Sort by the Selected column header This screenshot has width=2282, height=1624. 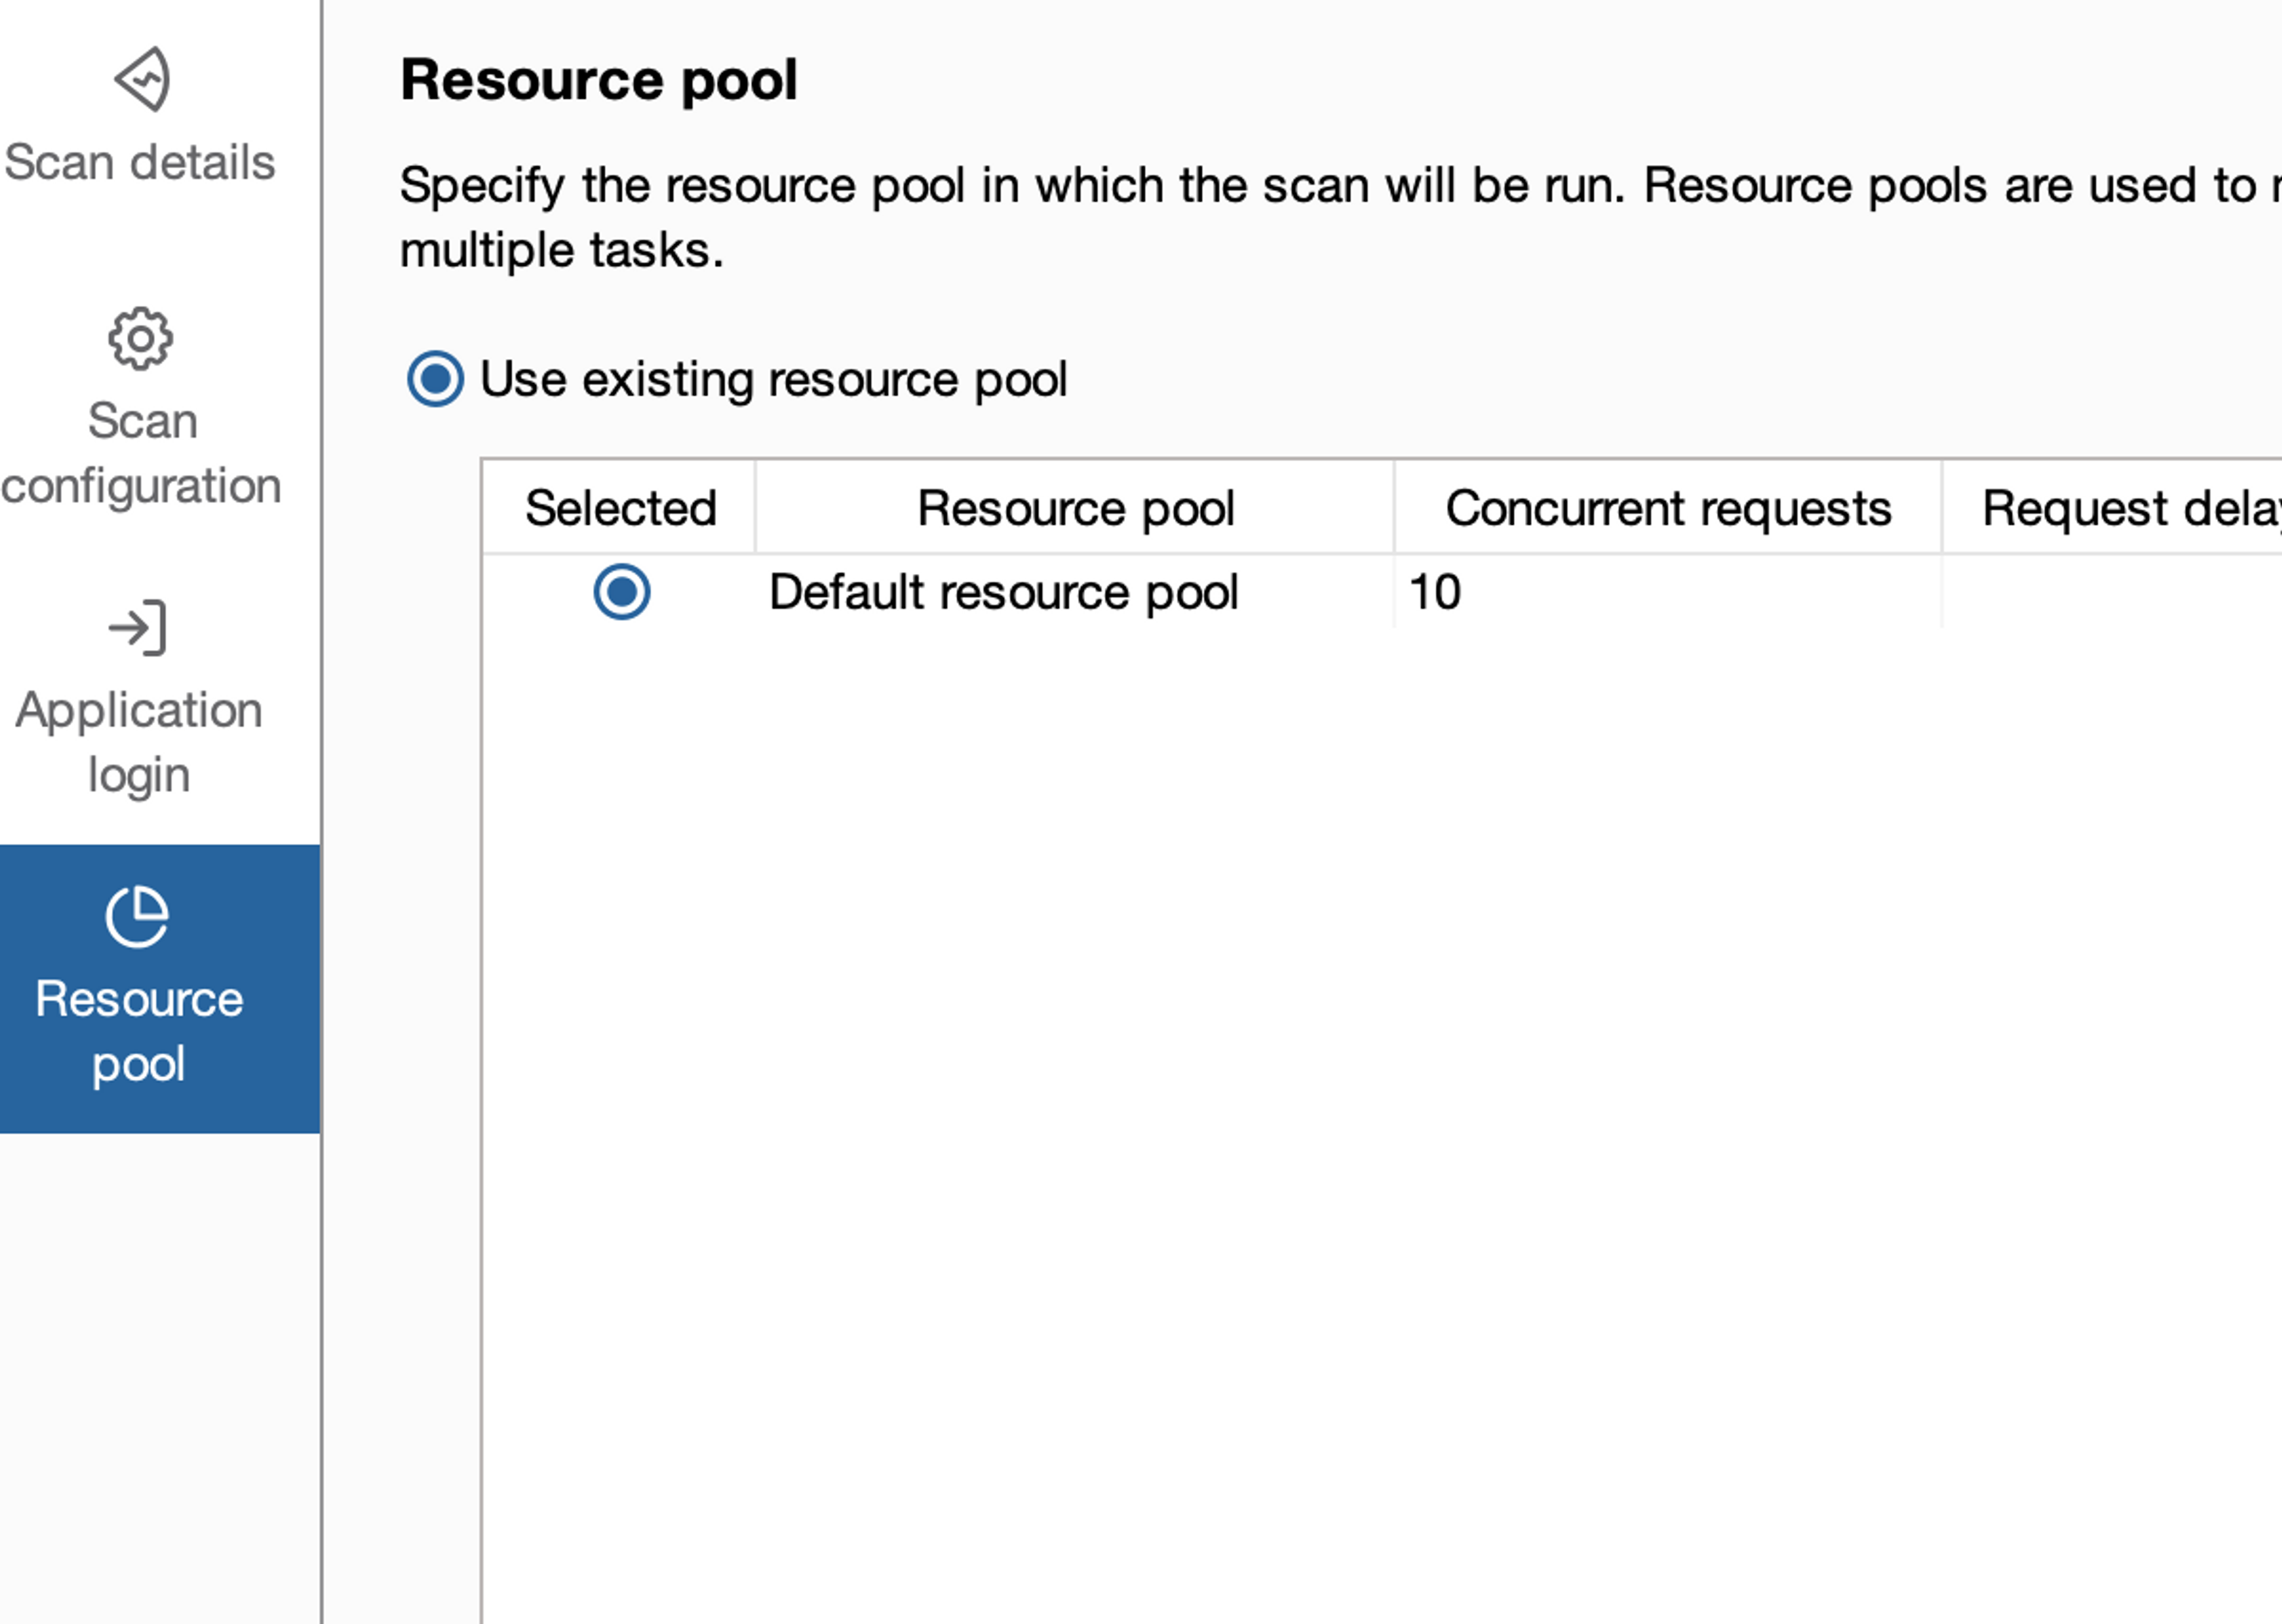(x=620, y=508)
